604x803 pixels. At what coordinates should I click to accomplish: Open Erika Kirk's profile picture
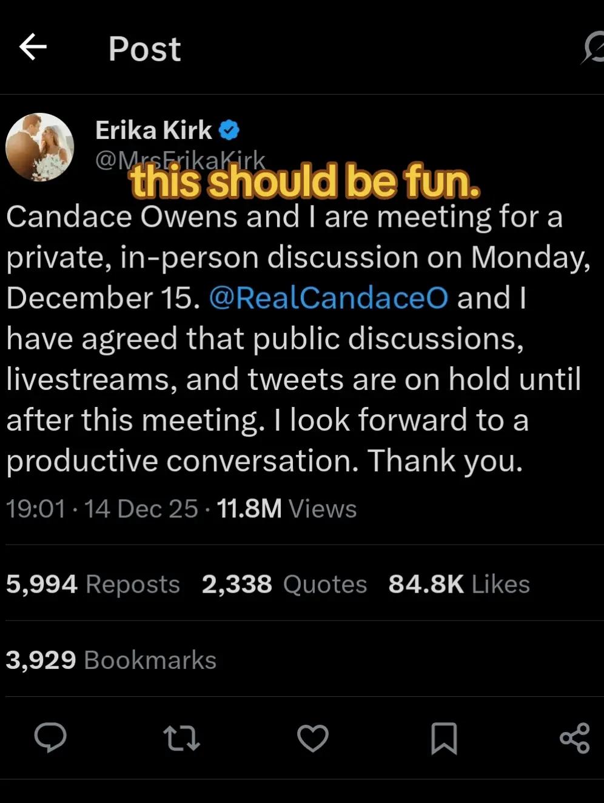40,147
